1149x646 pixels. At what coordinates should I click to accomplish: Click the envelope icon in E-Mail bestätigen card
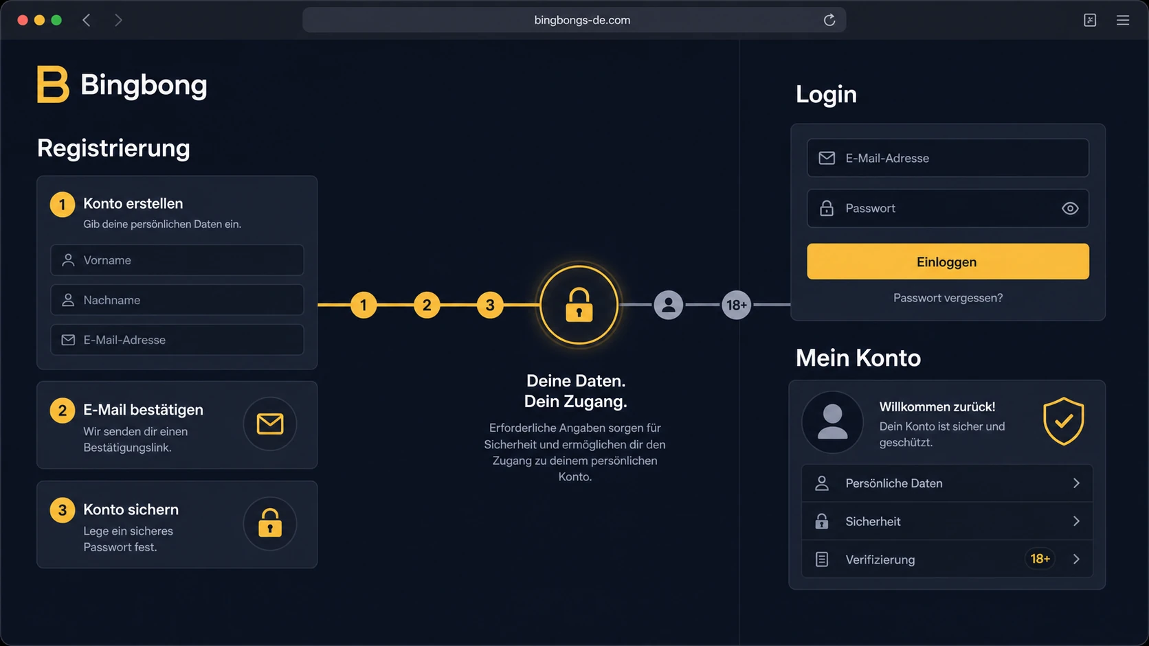(x=270, y=424)
